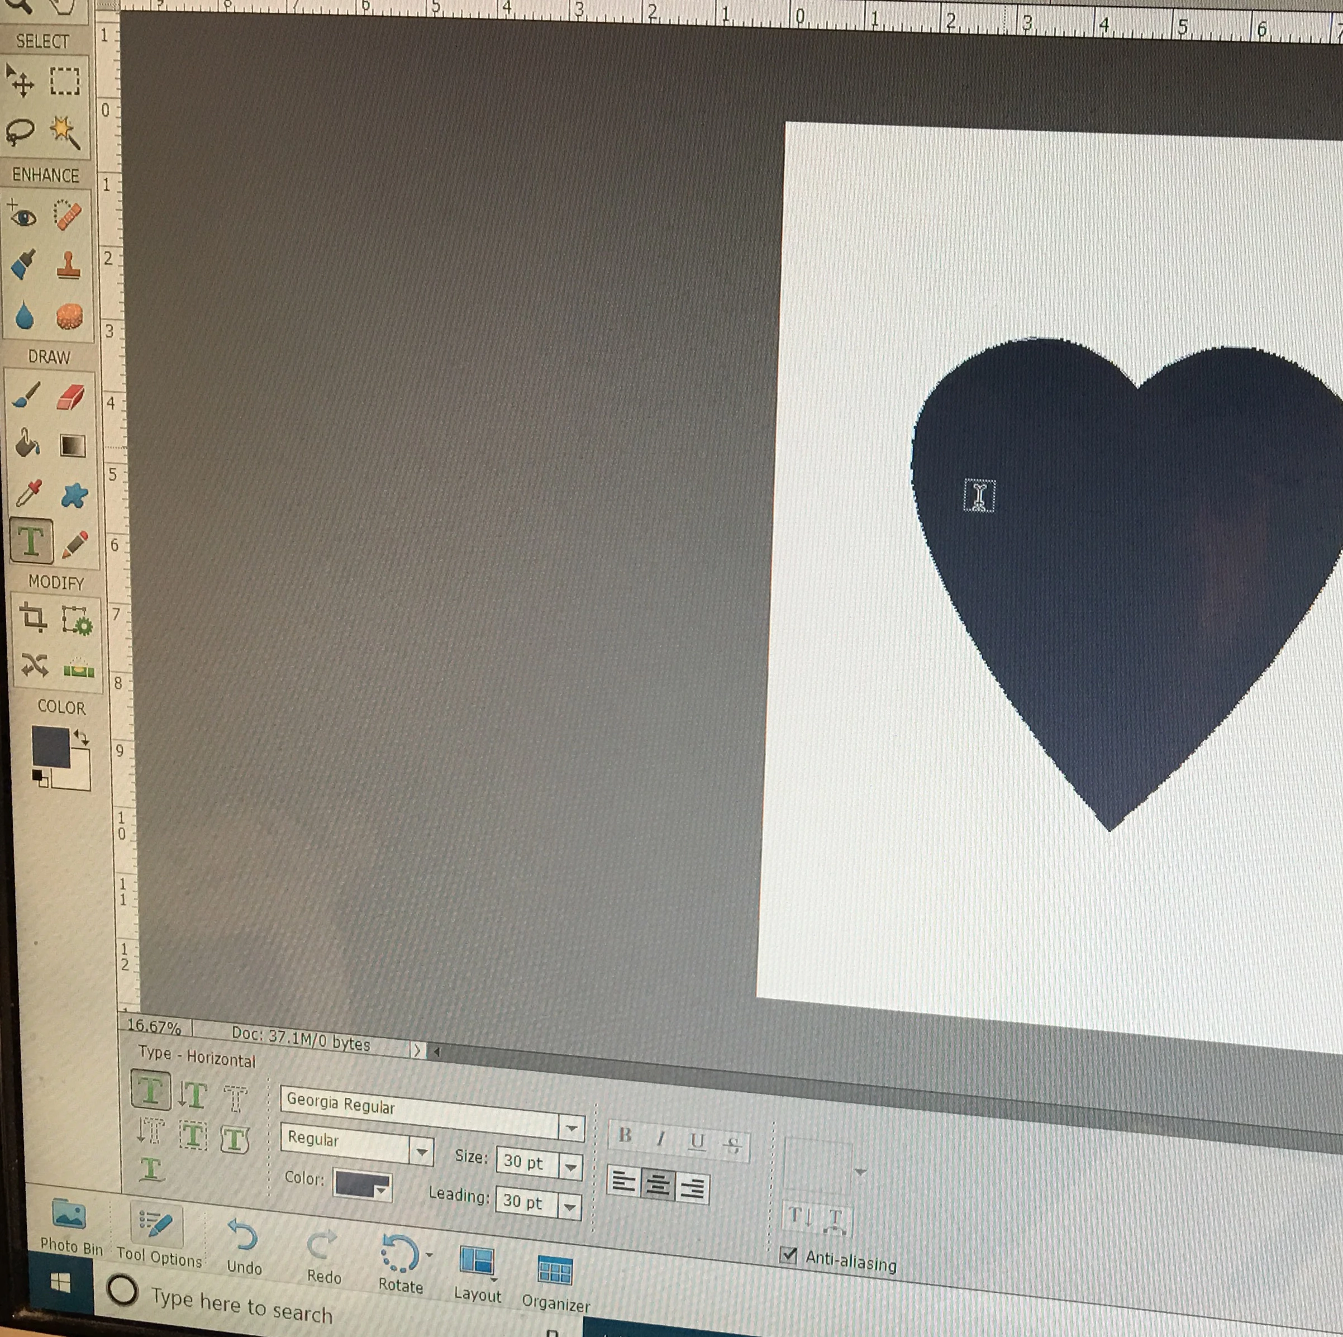The height and width of the screenshot is (1337, 1343).
Task: Pick the Eyedropper color picker tool
Action: tap(28, 494)
